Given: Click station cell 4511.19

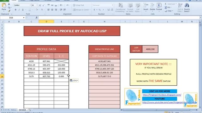Looking at the screenshot, I should 31,65.
